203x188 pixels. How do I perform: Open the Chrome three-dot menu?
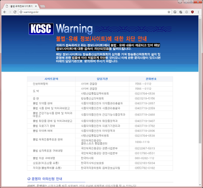click(x=198, y=12)
